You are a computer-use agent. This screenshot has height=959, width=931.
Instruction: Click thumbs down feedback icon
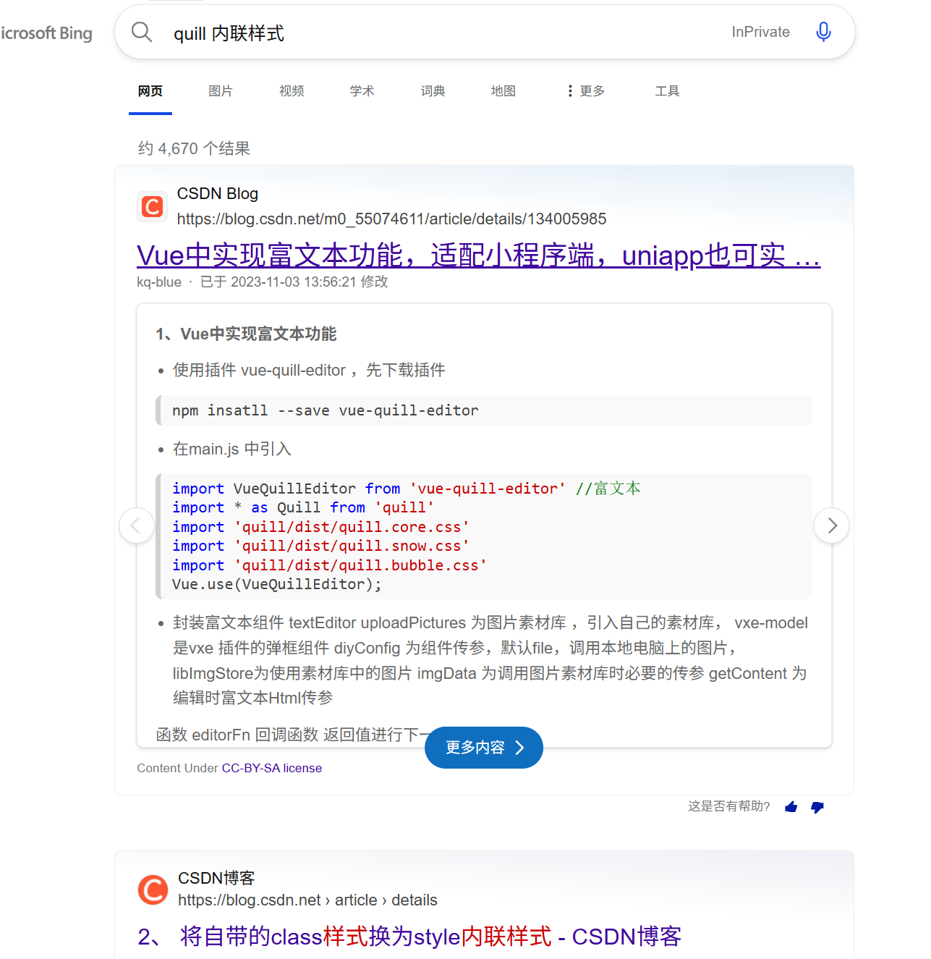click(x=817, y=807)
